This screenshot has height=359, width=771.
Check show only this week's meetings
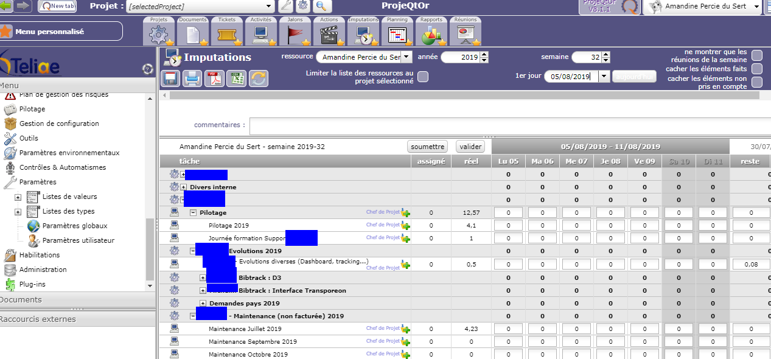click(757, 55)
